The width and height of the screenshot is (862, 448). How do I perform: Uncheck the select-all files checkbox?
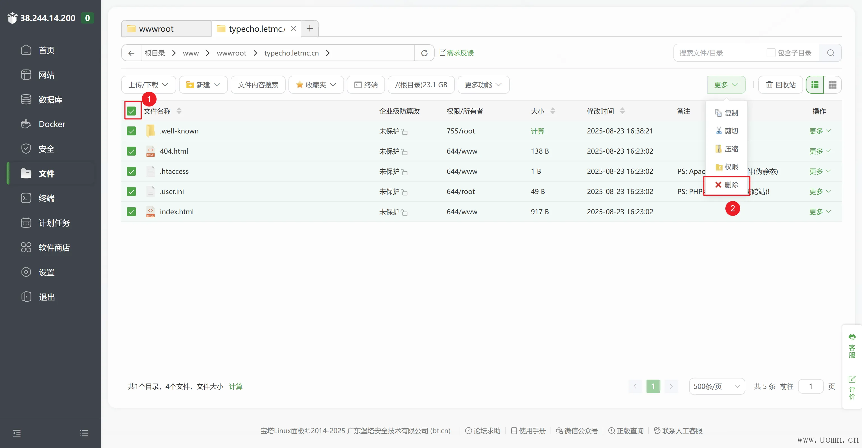[x=131, y=111]
